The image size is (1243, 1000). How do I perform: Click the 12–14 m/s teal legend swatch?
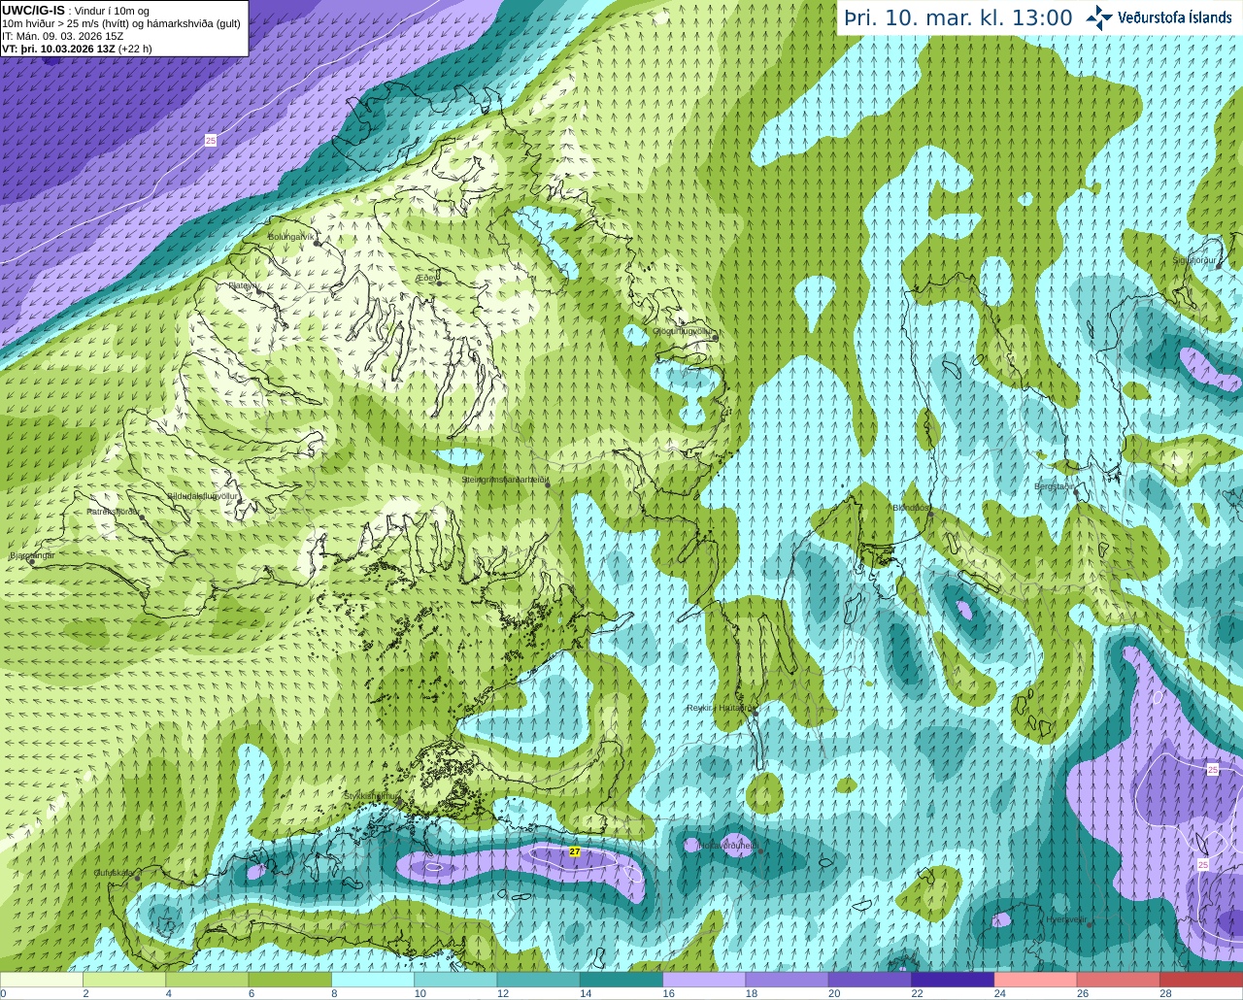coord(539,979)
